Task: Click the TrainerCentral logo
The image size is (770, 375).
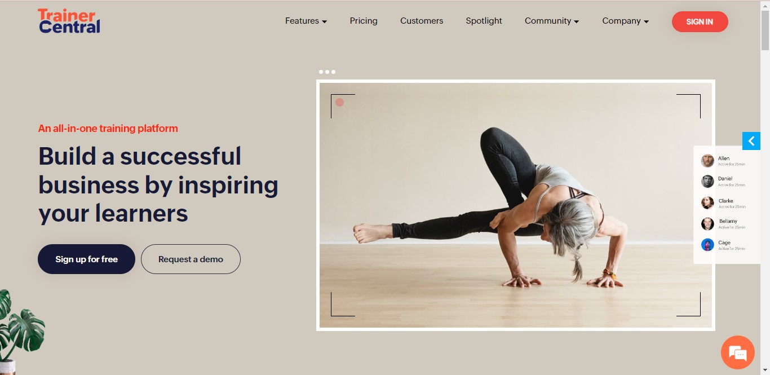Action: (69, 21)
